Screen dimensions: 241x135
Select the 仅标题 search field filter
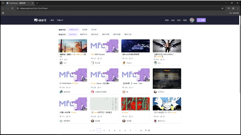point(85,29)
